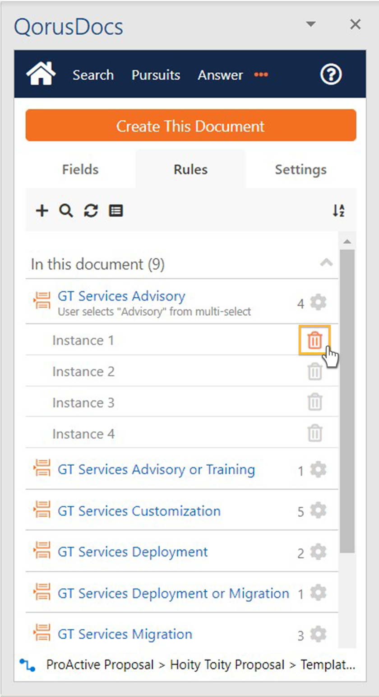This screenshot has width=379, height=697.
Task: Click the 'In this document (9)' heading
Action: pos(97,264)
